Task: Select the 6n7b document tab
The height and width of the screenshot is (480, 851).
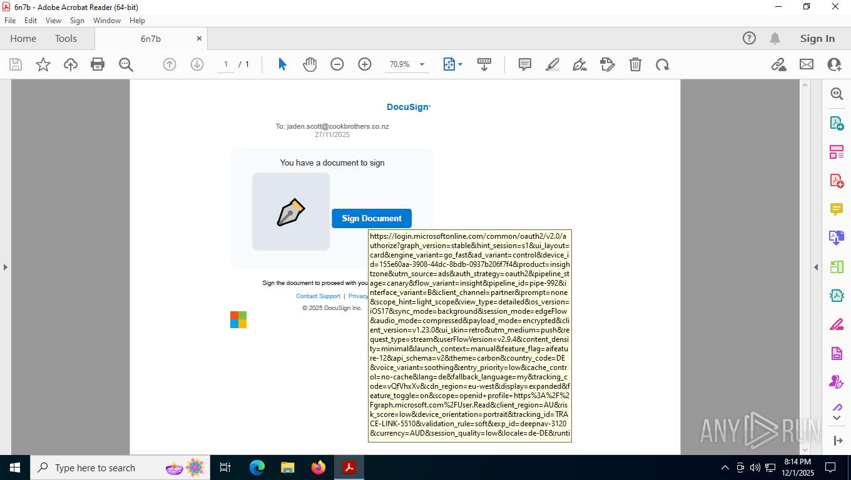Action: pyautogui.click(x=151, y=39)
